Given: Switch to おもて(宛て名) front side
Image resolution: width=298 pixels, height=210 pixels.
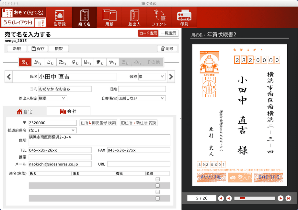Looking at the screenshot, I should [24, 13].
